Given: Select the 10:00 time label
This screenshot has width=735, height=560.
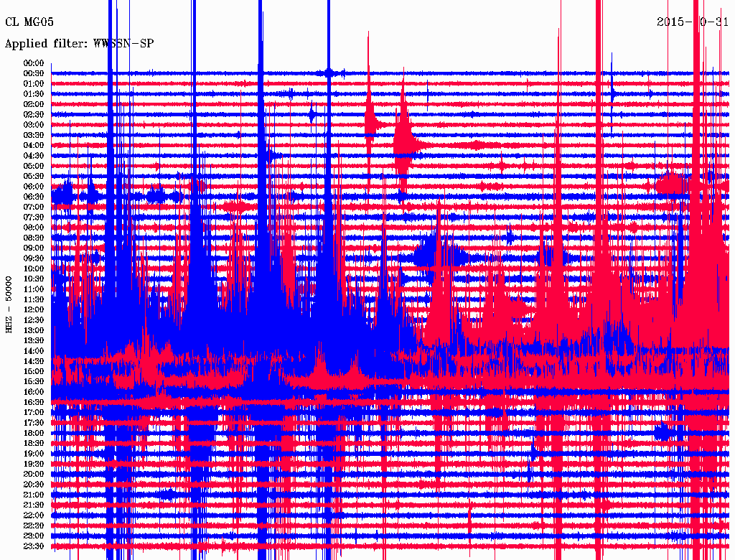Looking at the screenshot, I should coord(34,269).
